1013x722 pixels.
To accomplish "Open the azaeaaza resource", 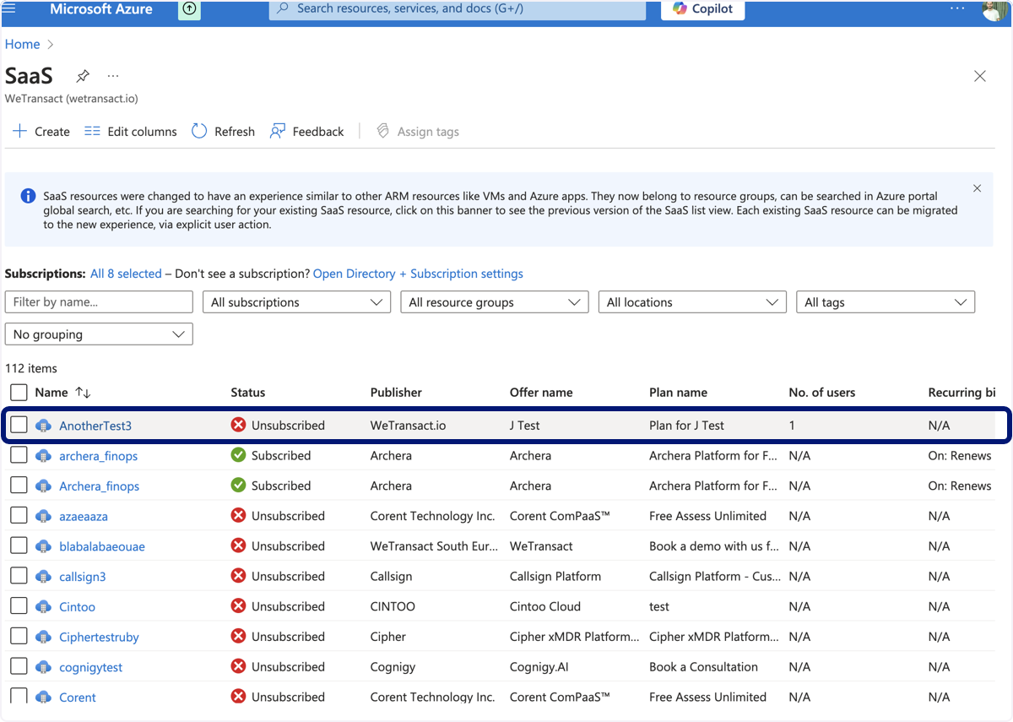I will [x=84, y=516].
